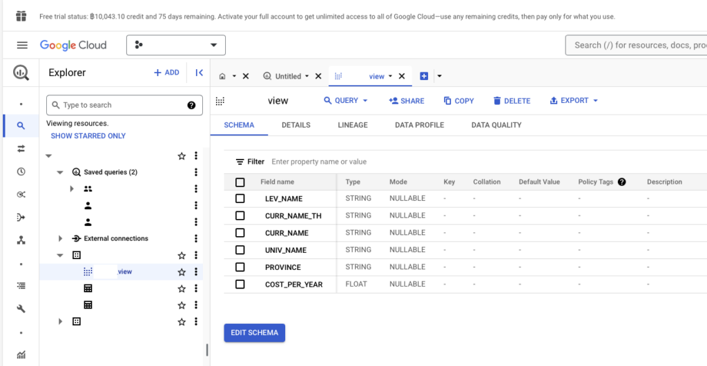707x366 pixels.
Task: Open the EXPORT dropdown menu
Action: 574,101
